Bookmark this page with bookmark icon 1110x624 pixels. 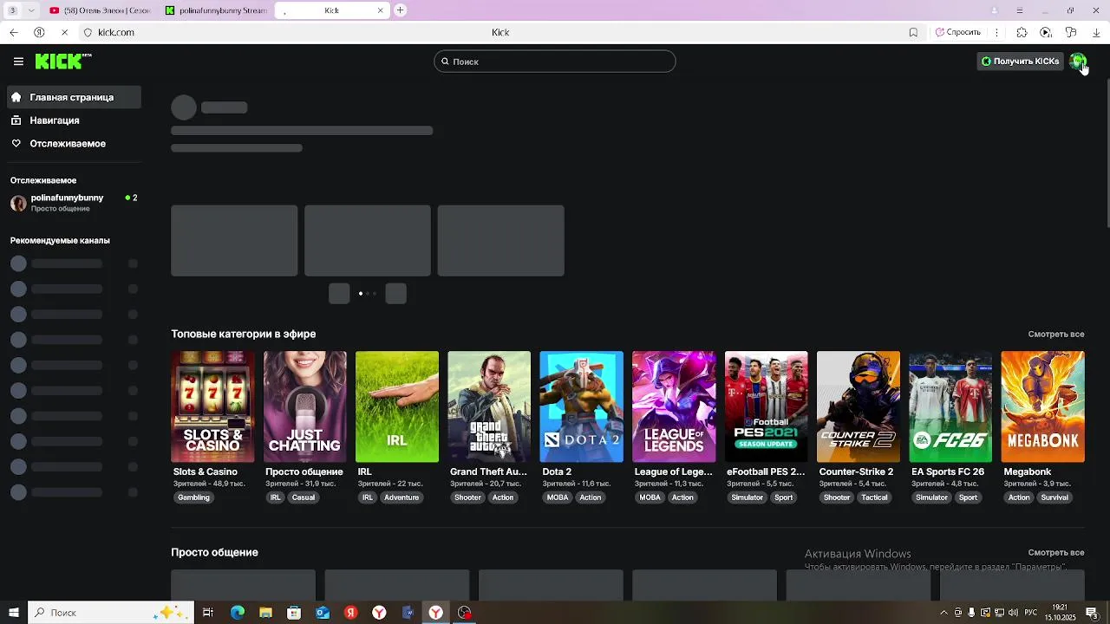[913, 32]
